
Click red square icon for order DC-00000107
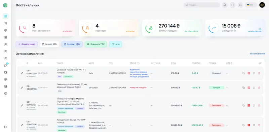tap(248, 105)
